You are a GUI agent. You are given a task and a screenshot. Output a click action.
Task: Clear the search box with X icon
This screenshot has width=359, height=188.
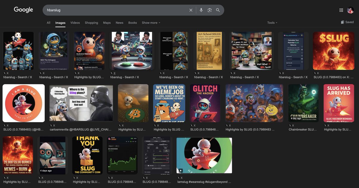[191, 10]
